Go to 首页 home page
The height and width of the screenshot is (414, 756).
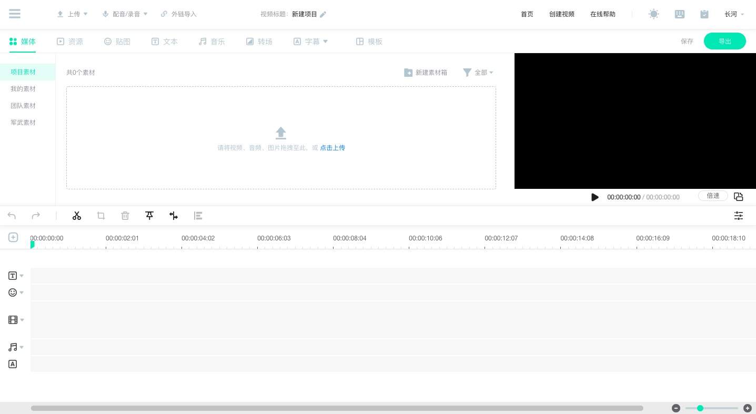point(527,14)
